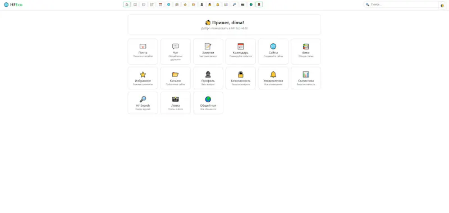Open the wiki books icon in top navigation bar

177,4
